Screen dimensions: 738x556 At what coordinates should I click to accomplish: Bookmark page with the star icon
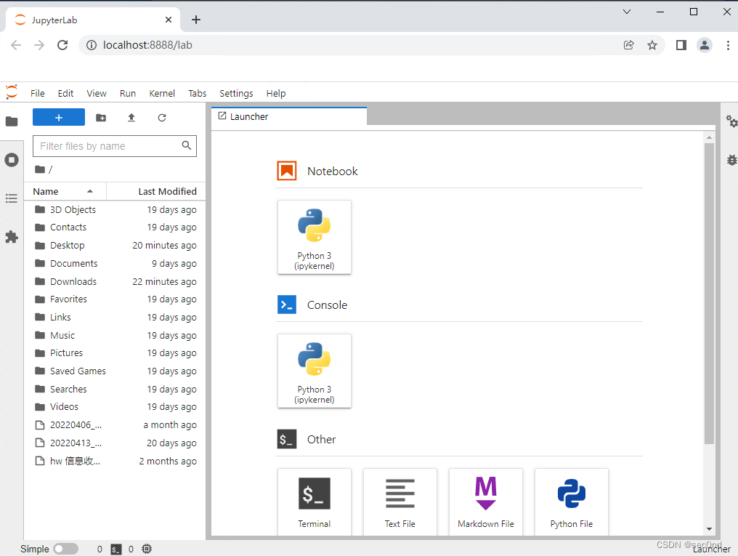pos(652,45)
